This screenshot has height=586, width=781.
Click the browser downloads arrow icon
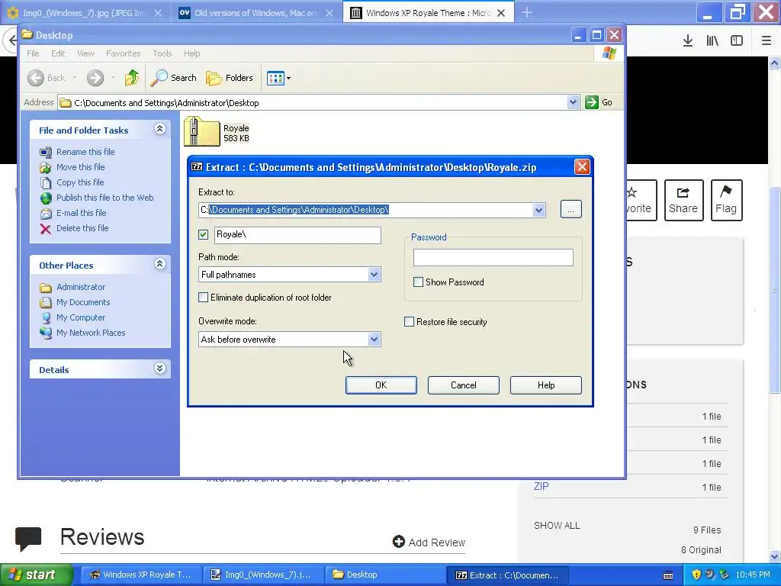pos(688,41)
